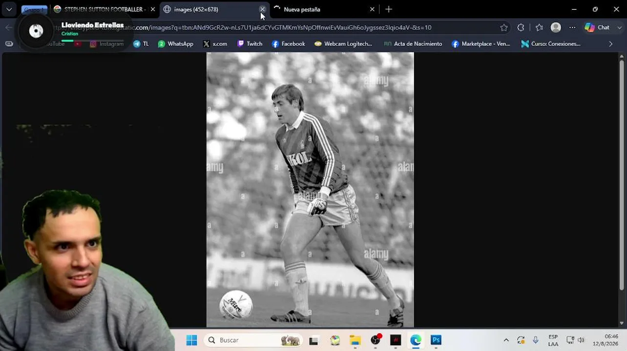
Task: Open the black square app with red logo
Action: point(396,340)
